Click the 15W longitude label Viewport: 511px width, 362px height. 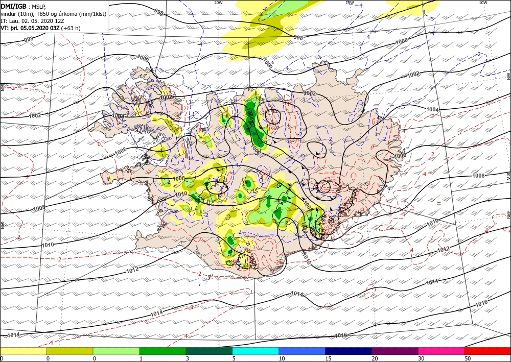[350, 3]
